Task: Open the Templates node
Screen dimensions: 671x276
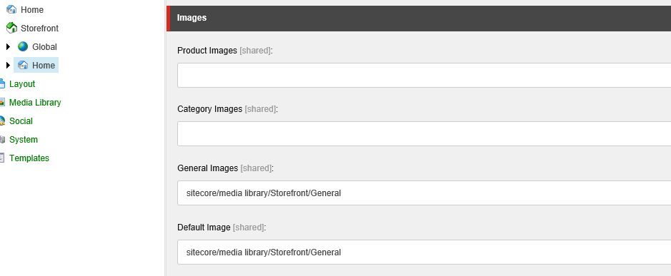Action: point(29,158)
